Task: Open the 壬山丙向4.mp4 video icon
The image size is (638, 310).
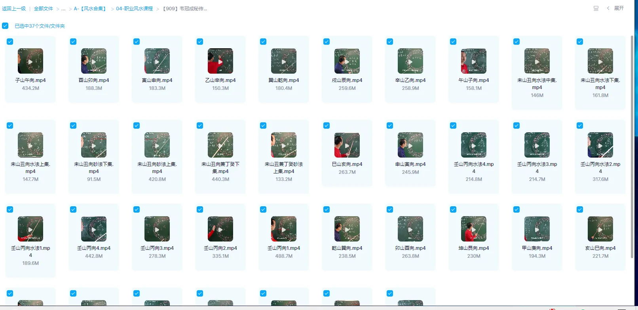Action: (94, 229)
